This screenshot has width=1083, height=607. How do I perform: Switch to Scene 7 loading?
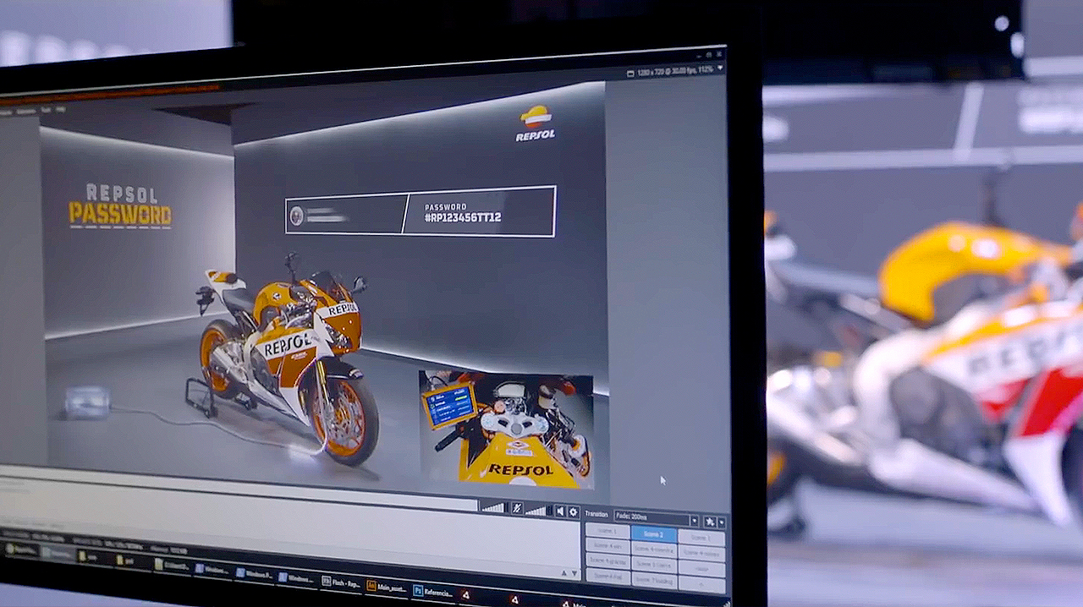click(653, 581)
